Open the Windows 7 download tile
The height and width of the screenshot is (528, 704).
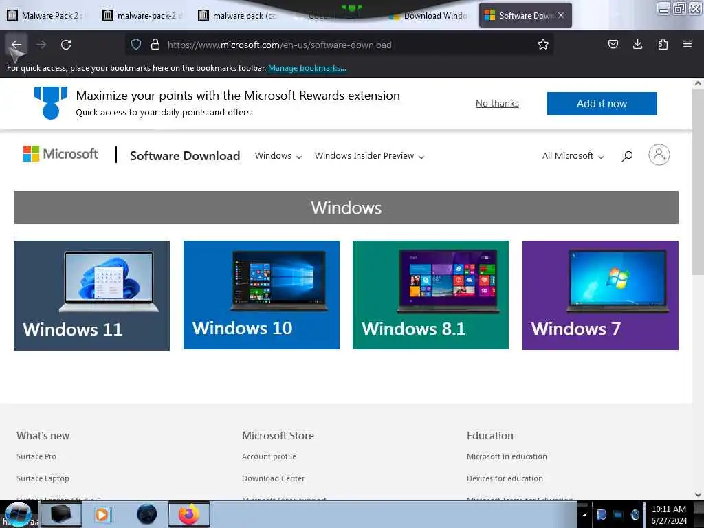[600, 295]
